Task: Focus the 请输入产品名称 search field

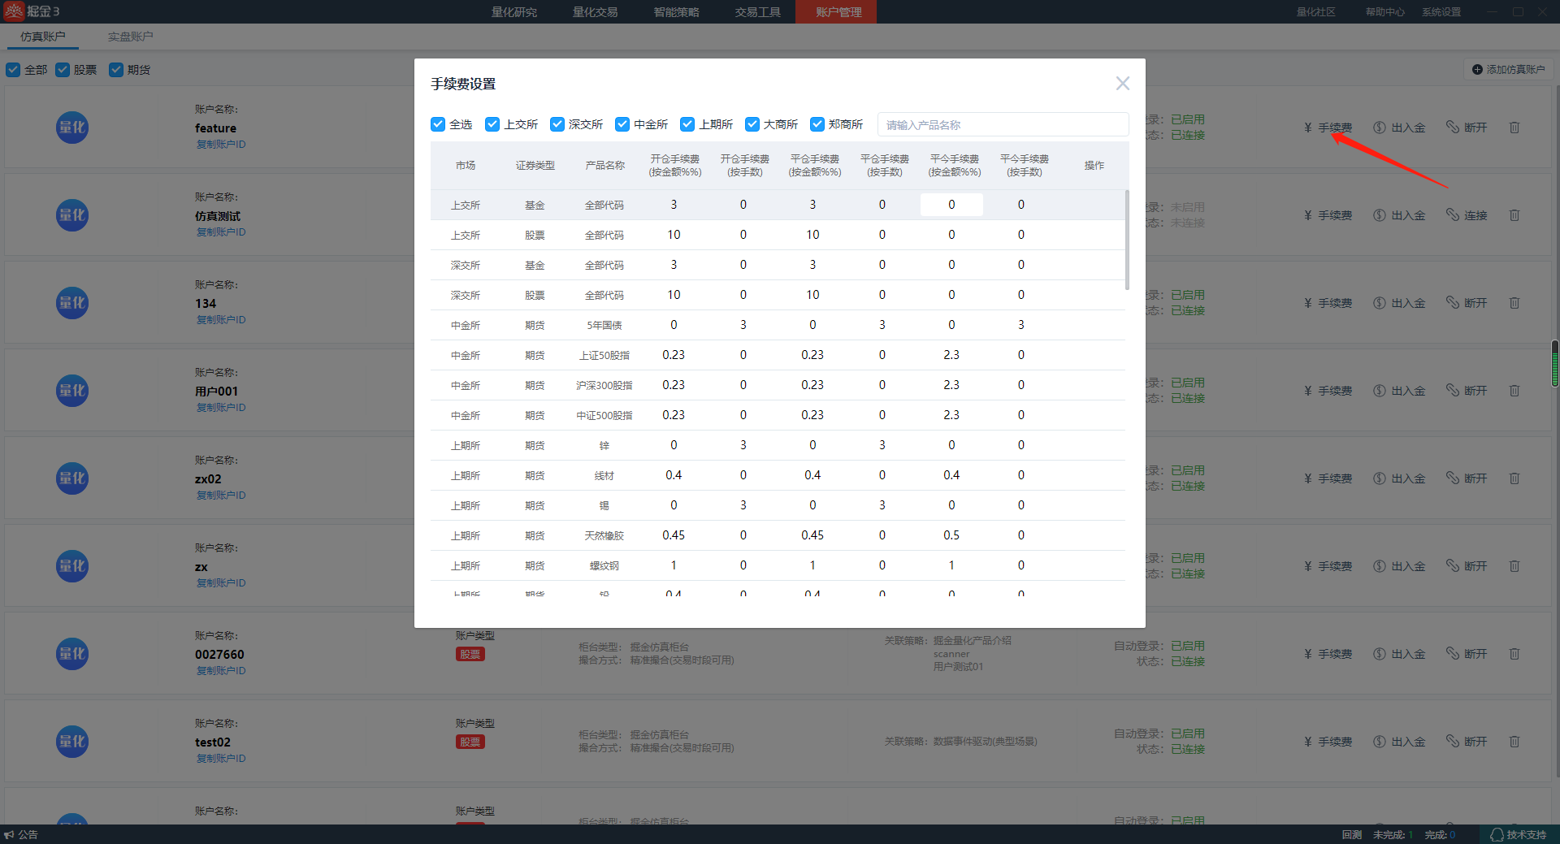Action: 1003,124
